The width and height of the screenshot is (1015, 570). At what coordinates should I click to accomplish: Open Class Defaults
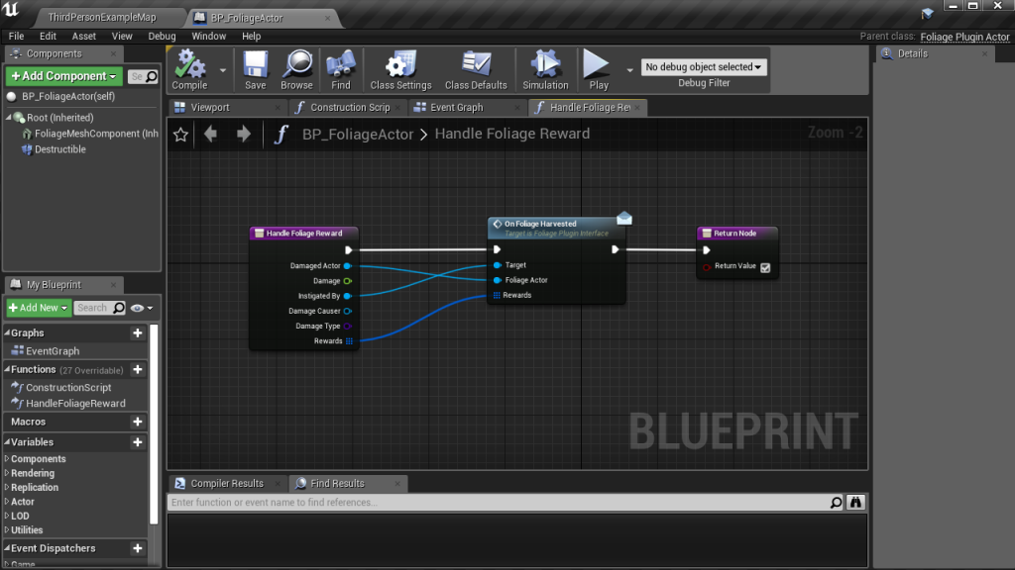(x=476, y=67)
